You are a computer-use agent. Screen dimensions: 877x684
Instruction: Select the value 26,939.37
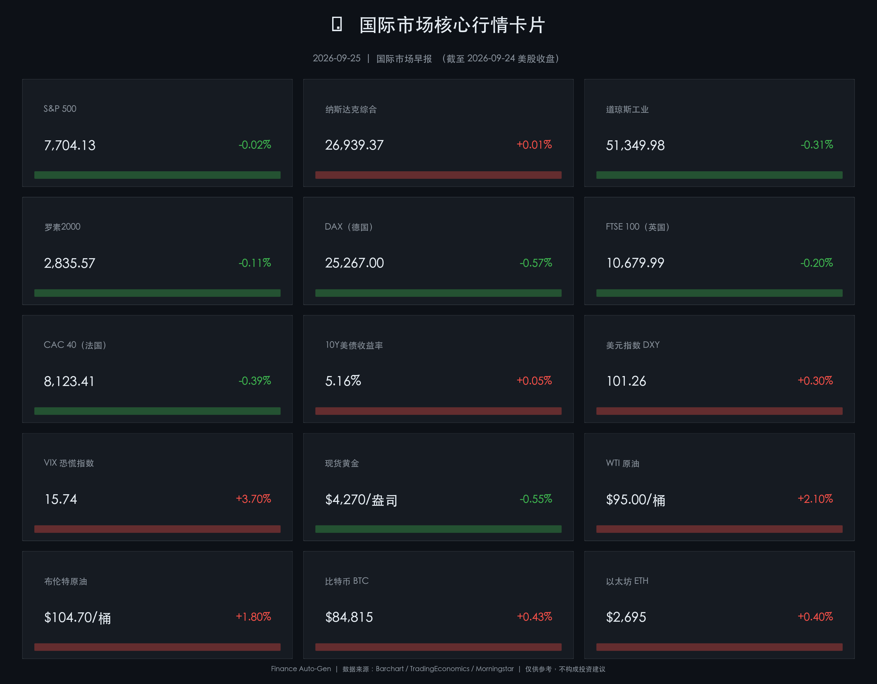[354, 145]
